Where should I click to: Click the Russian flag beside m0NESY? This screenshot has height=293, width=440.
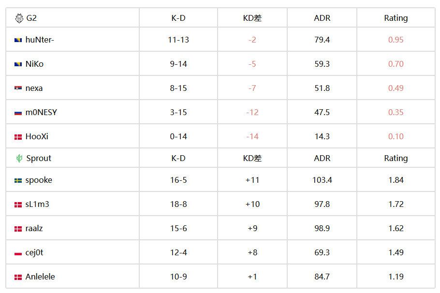(x=18, y=113)
